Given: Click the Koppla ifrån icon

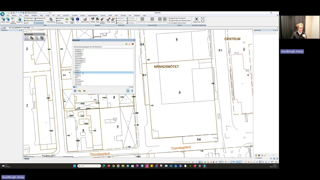Looking at the screenshot, I should click(72, 20).
